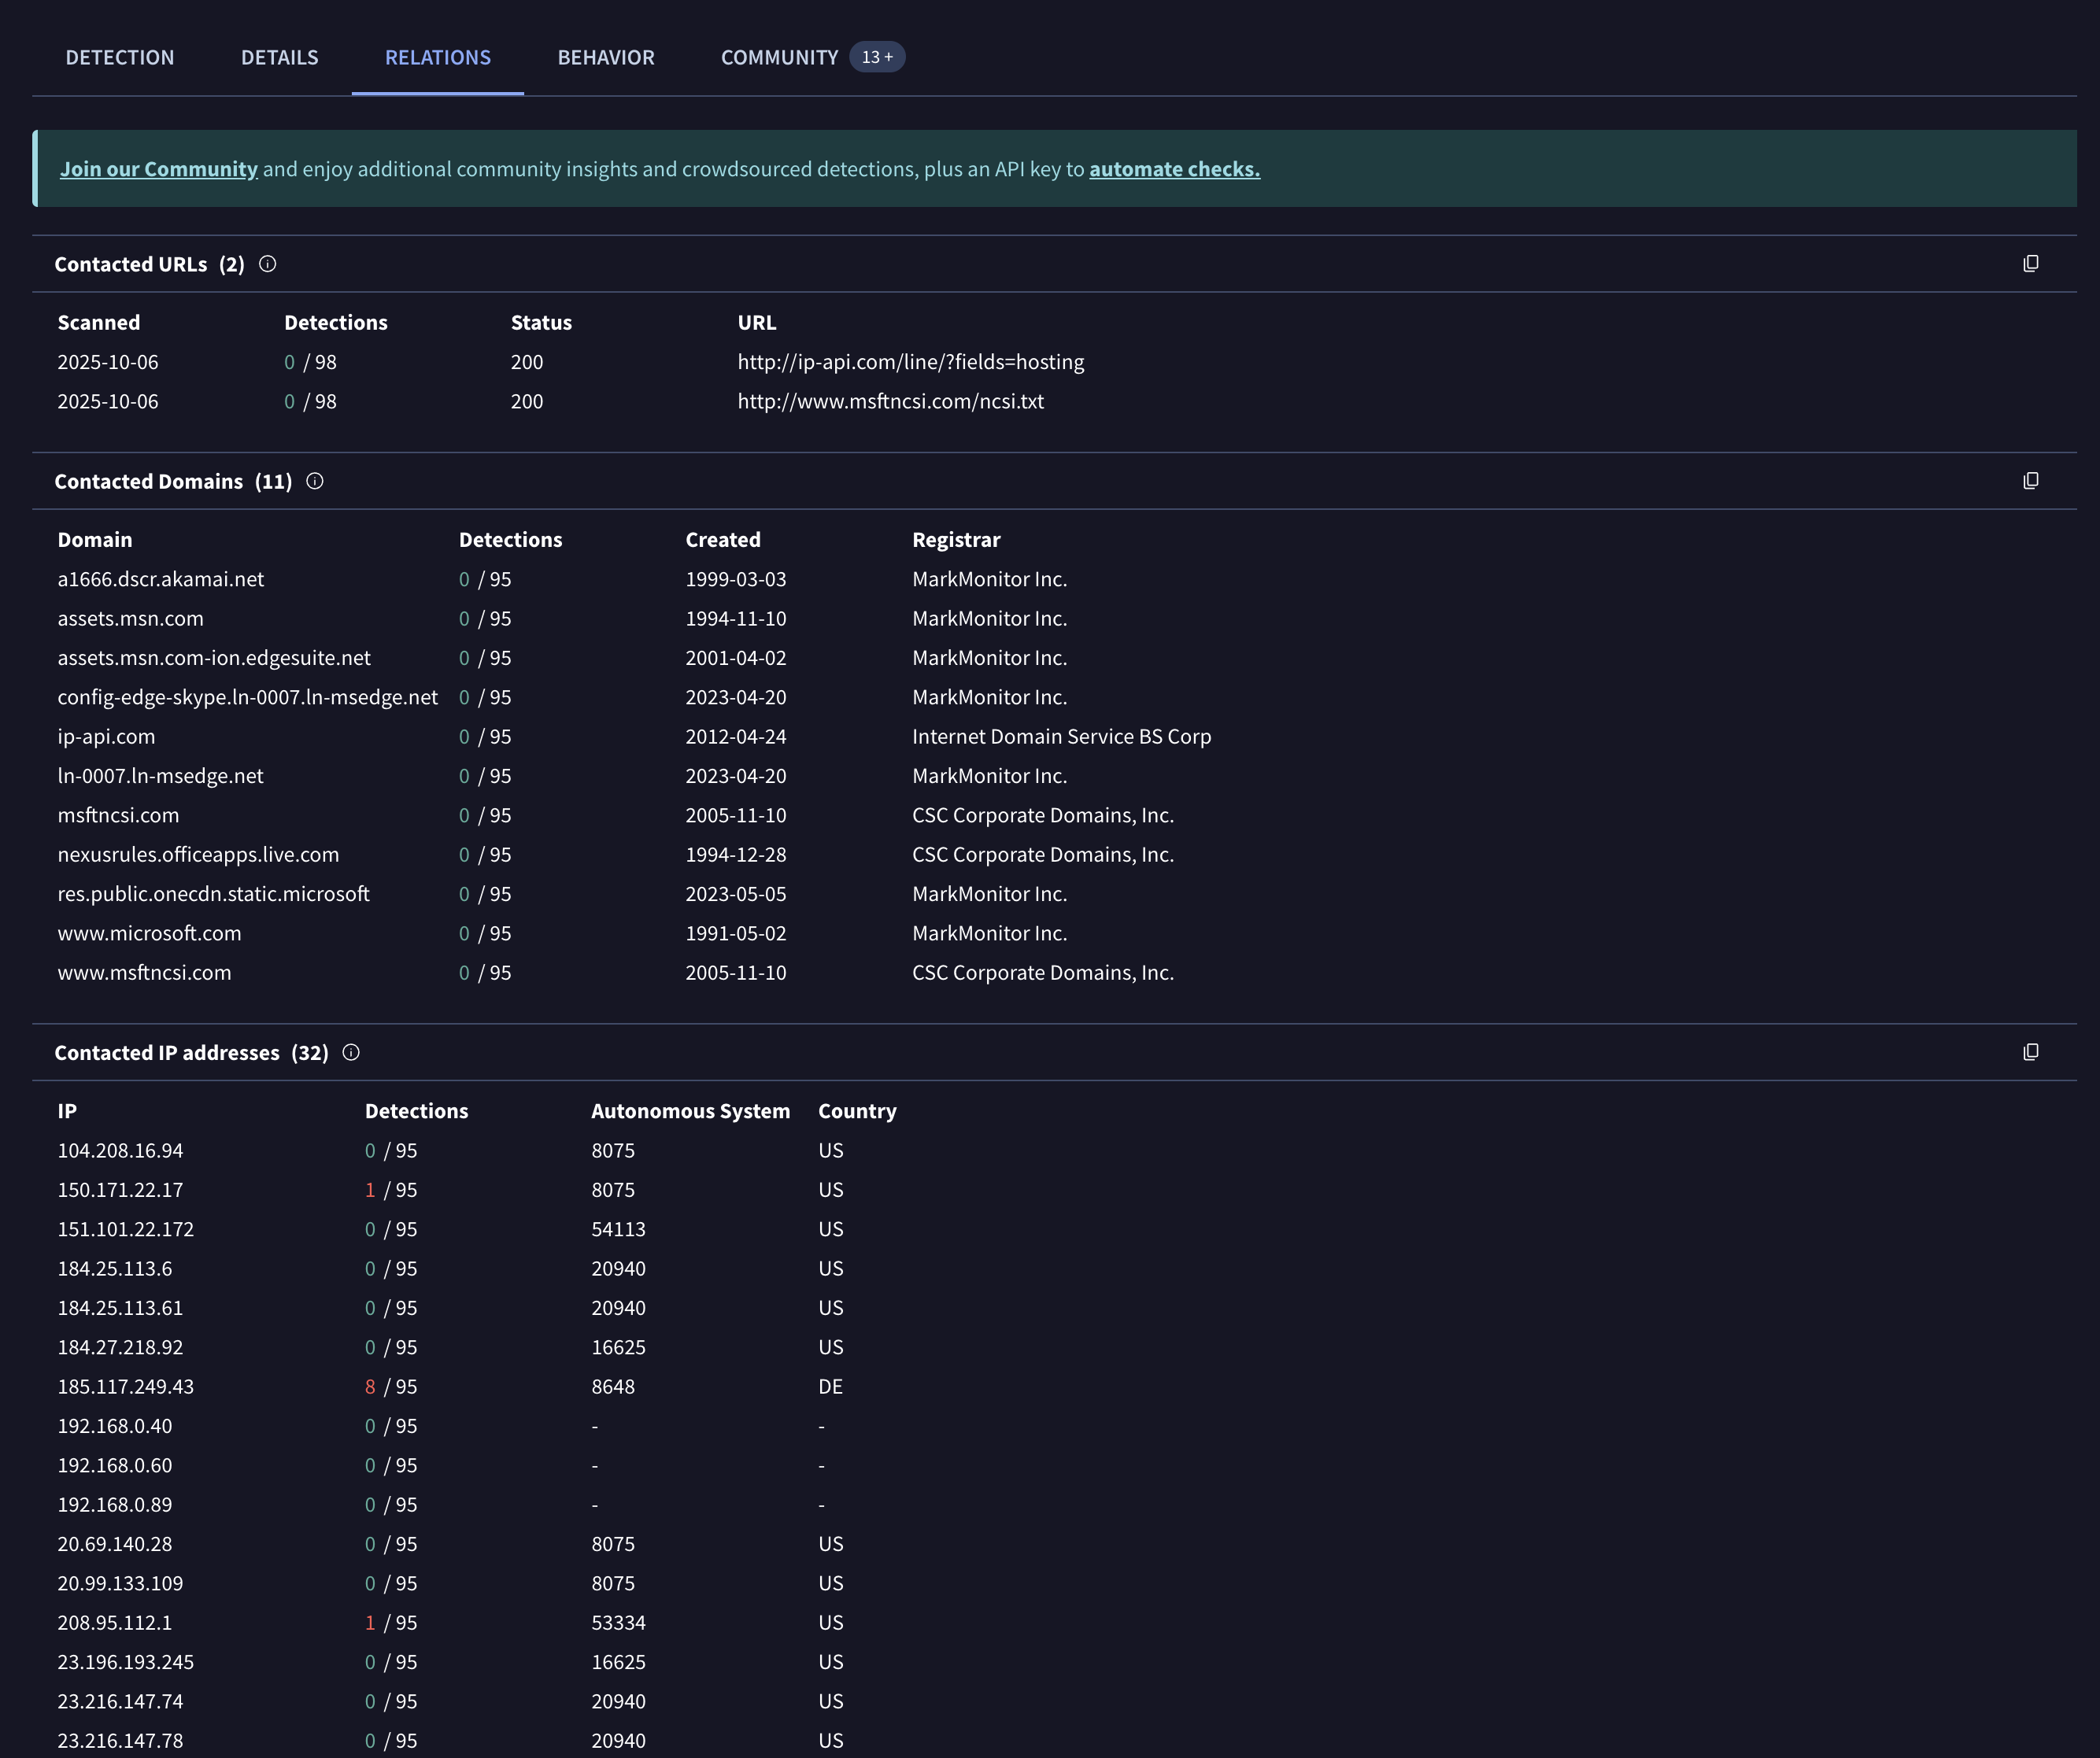Open the 13+ Community badge

coord(876,57)
